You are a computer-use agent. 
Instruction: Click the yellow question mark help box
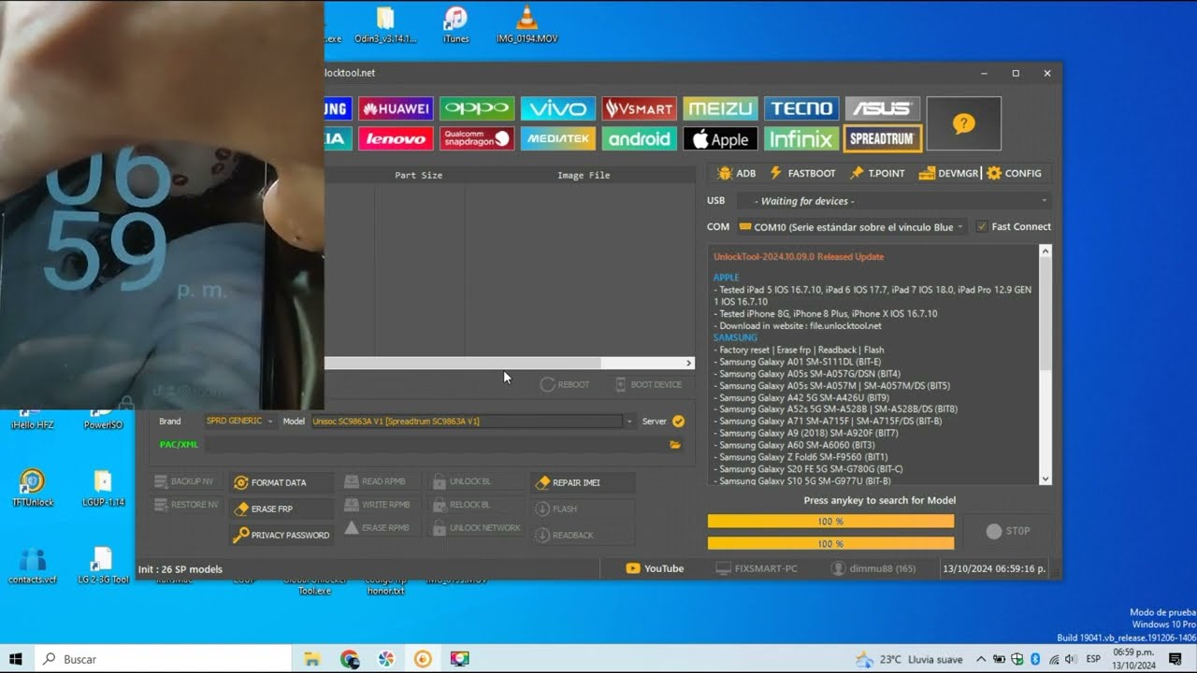coord(964,123)
